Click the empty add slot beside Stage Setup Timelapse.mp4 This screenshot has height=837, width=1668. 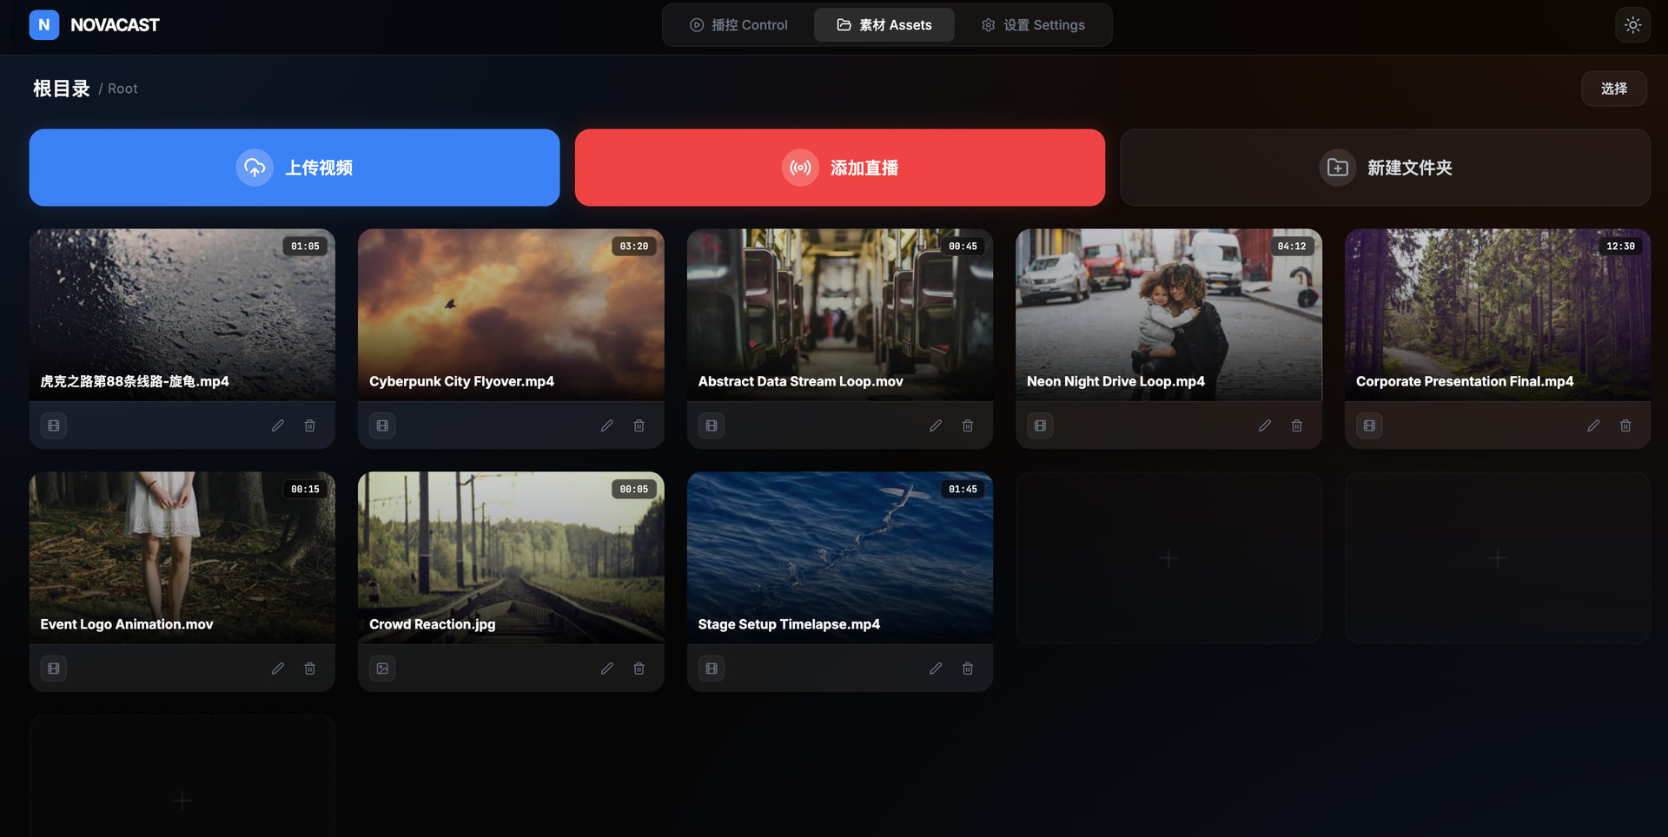click(x=1169, y=557)
